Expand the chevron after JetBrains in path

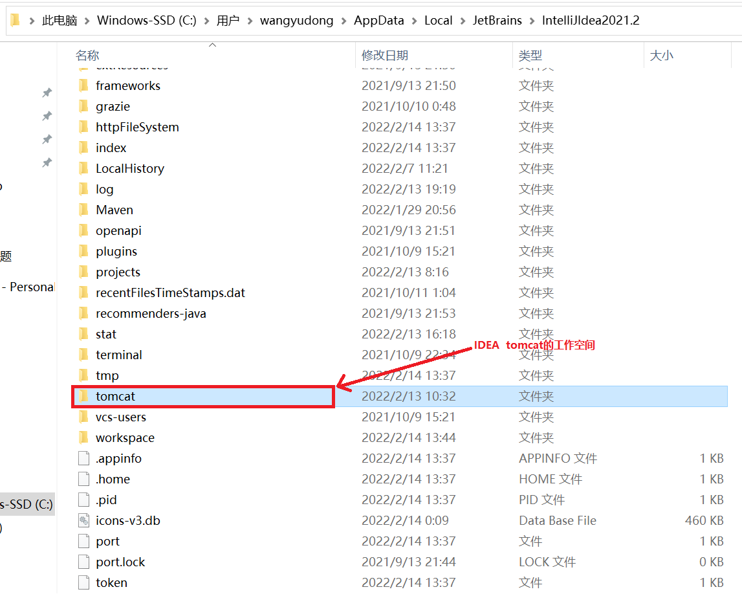click(532, 21)
